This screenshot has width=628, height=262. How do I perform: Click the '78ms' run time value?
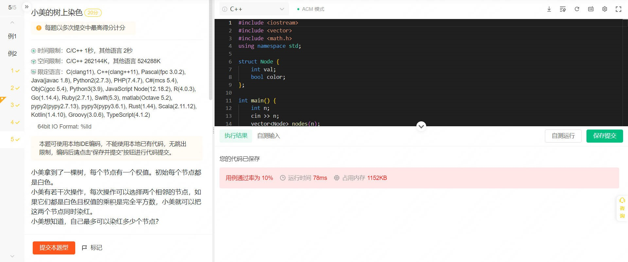click(320, 178)
